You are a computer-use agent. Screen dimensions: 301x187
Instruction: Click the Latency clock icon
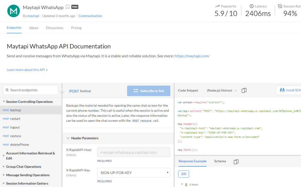pos(252,6)
